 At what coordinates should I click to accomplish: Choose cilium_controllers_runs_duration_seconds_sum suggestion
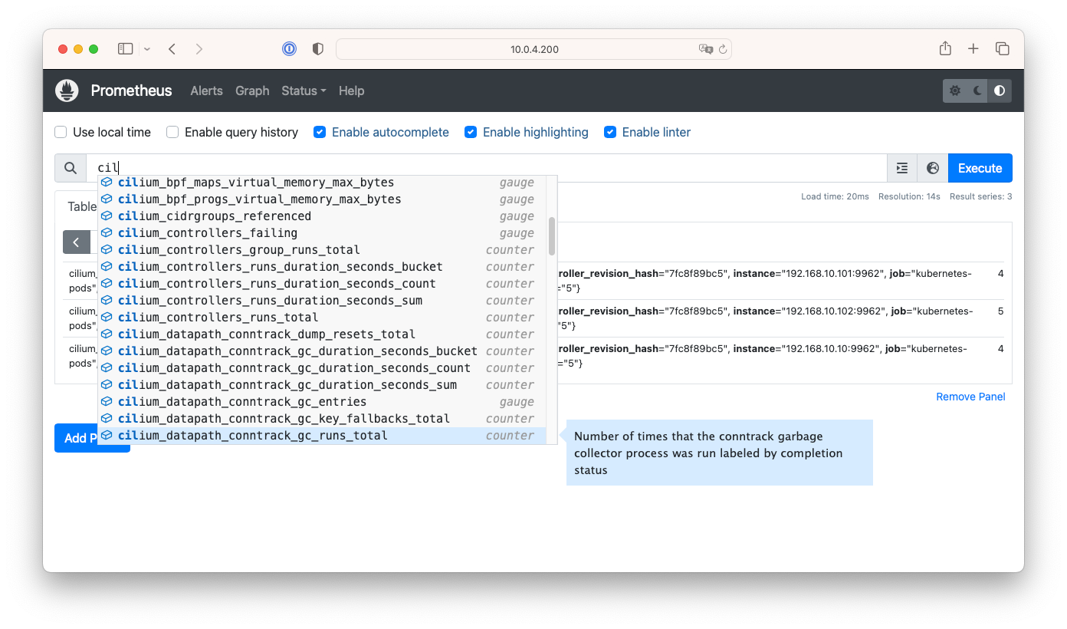(x=322, y=301)
